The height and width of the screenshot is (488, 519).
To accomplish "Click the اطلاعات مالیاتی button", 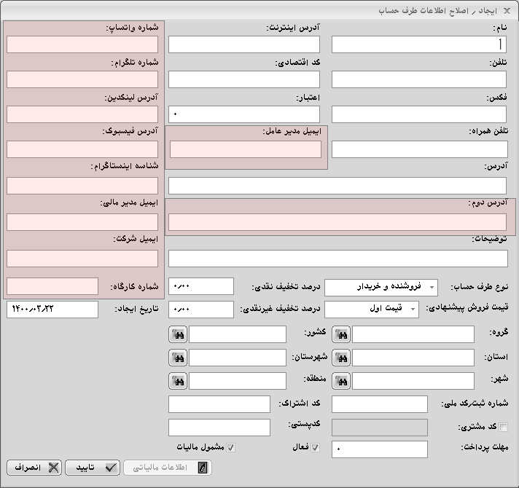I will (x=168, y=468).
